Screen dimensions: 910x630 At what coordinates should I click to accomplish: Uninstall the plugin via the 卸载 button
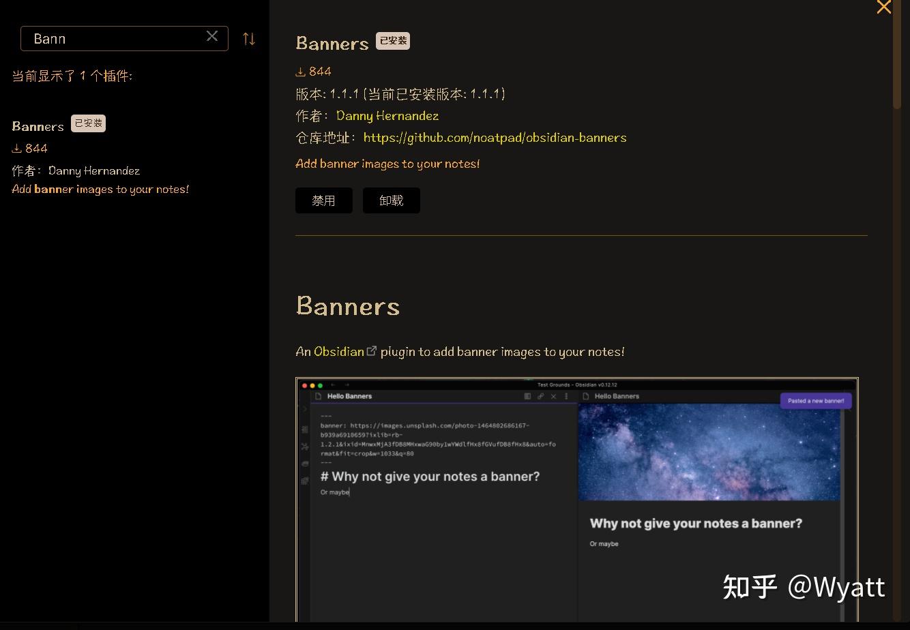[391, 200]
